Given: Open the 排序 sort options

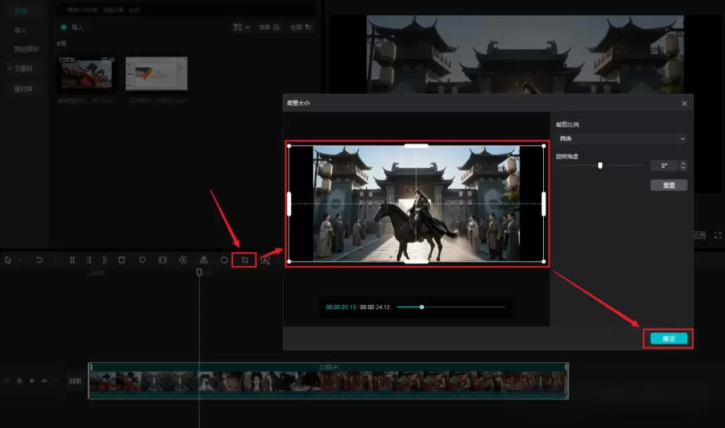Looking at the screenshot, I should click(x=269, y=28).
